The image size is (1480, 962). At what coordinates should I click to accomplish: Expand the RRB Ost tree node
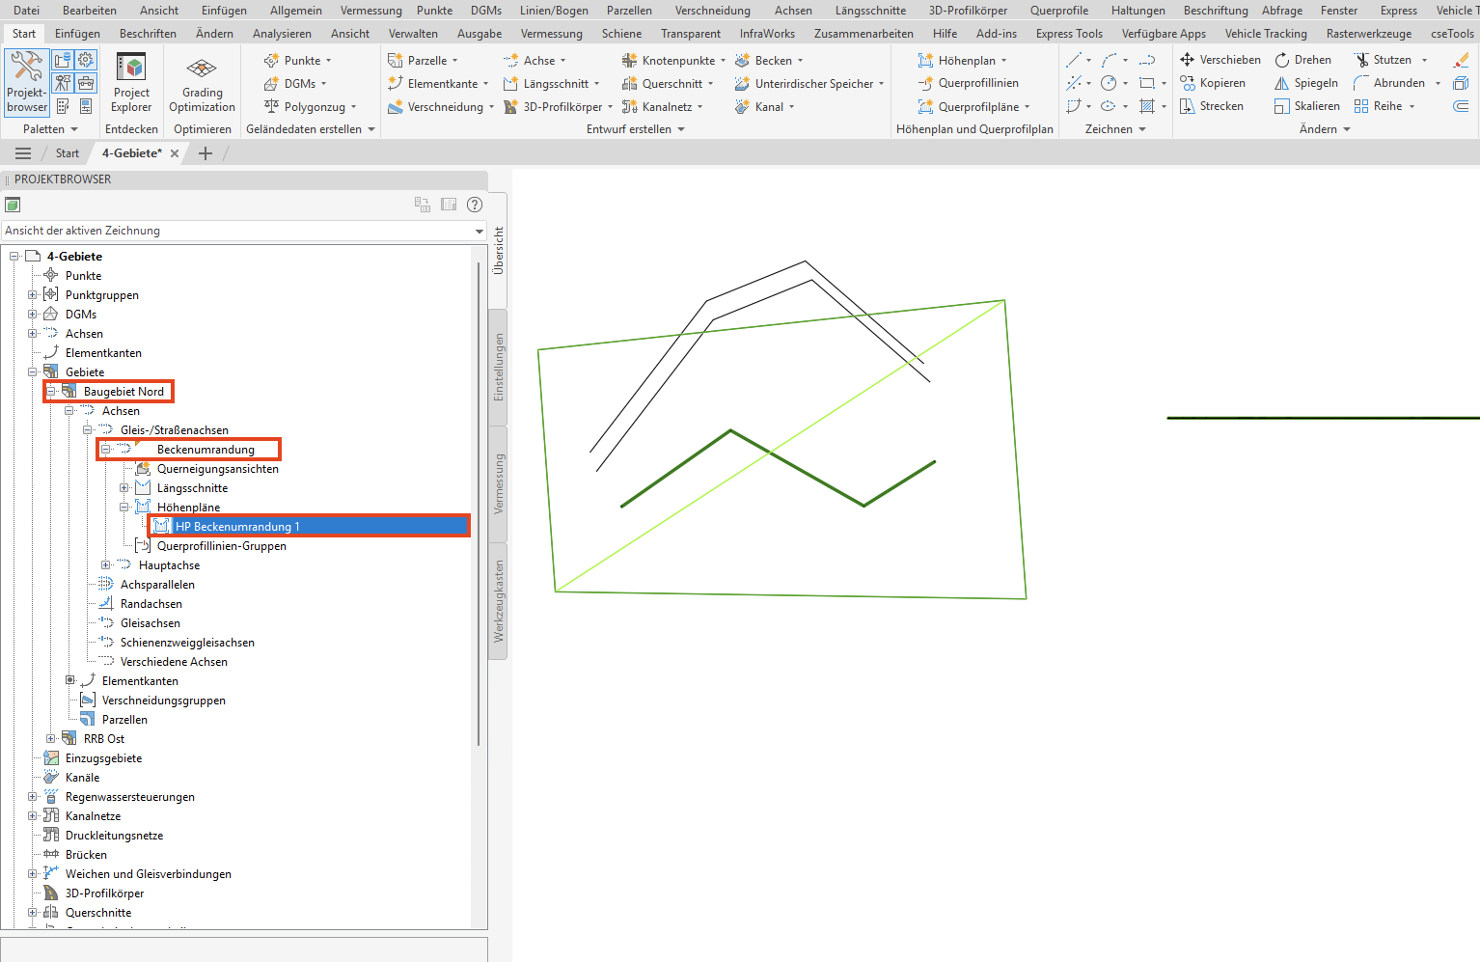tap(51, 739)
